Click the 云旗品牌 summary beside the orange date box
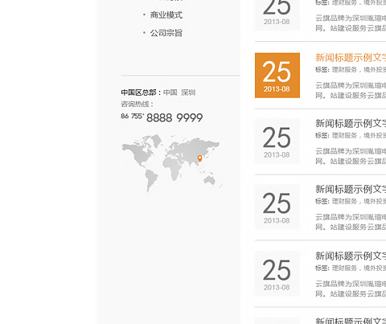 351,90
